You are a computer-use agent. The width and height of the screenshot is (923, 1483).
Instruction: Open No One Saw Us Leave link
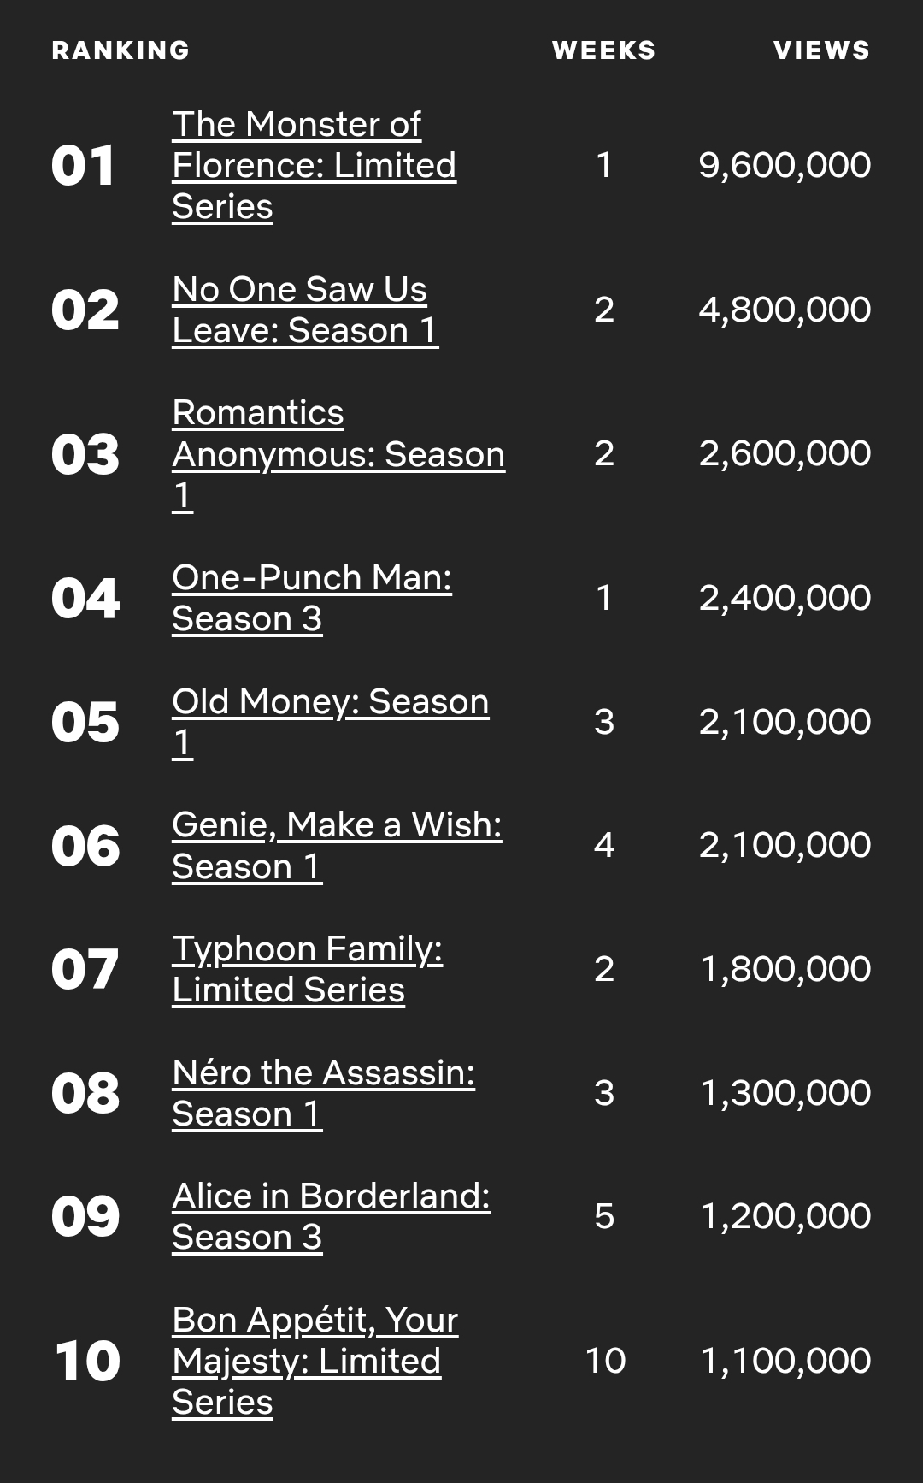pyautogui.click(x=304, y=310)
